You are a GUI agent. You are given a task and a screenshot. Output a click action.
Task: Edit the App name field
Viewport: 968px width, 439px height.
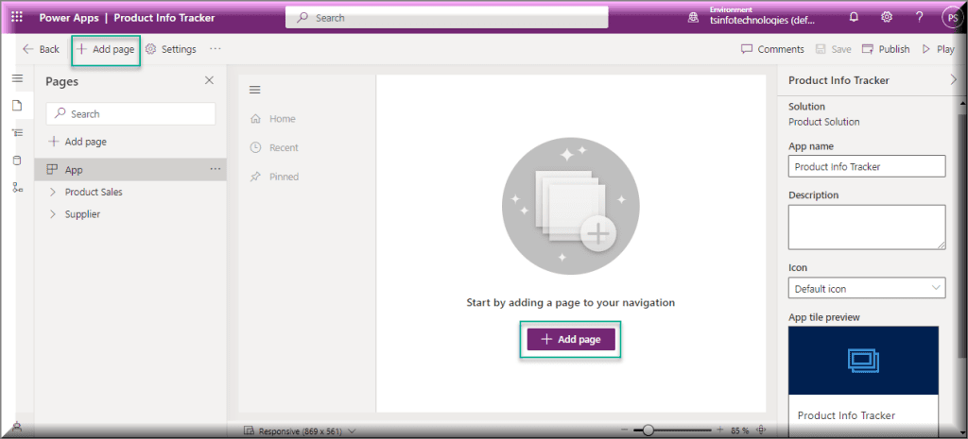(867, 166)
